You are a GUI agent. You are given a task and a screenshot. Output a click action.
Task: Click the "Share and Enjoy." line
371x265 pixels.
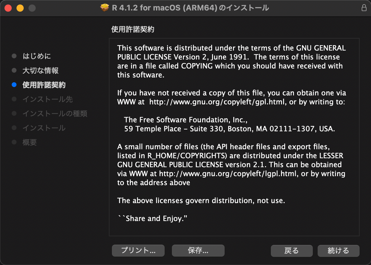[x=152, y=219]
